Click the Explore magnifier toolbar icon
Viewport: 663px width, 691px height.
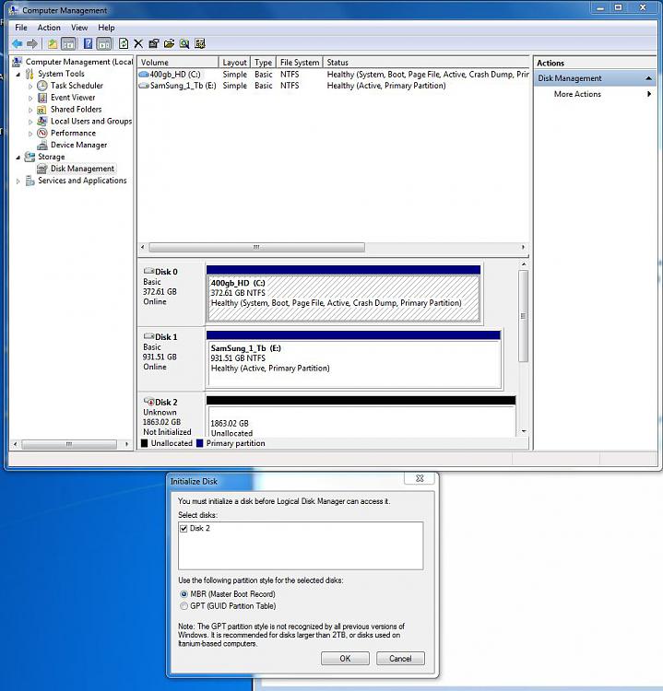pyautogui.click(x=184, y=43)
